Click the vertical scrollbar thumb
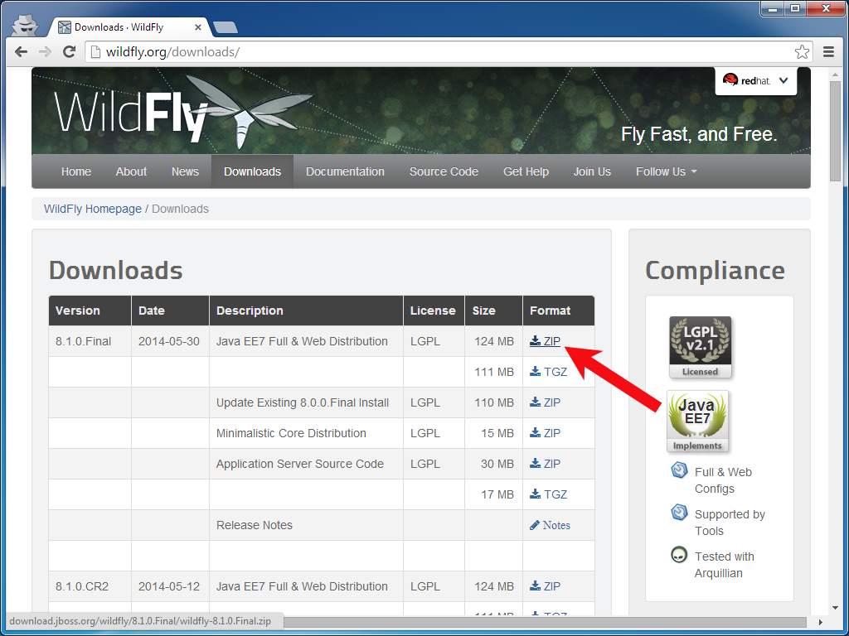 [x=835, y=131]
